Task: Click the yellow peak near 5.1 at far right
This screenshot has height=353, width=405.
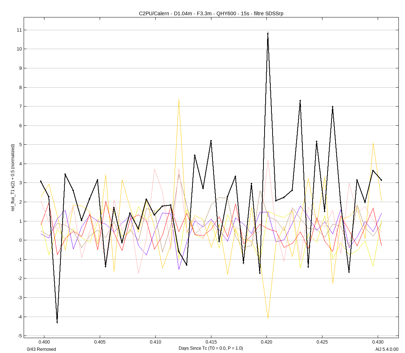Action: pyautogui.click(x=373, y=143)
